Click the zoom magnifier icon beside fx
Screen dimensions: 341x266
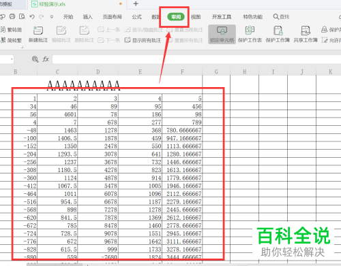pos(35,59)
